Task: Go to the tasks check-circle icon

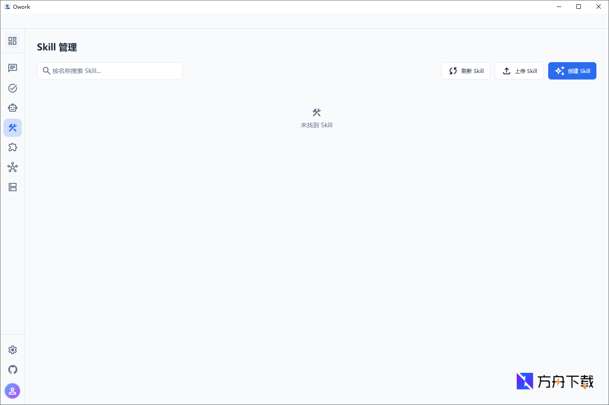Action: pos(12,88)
